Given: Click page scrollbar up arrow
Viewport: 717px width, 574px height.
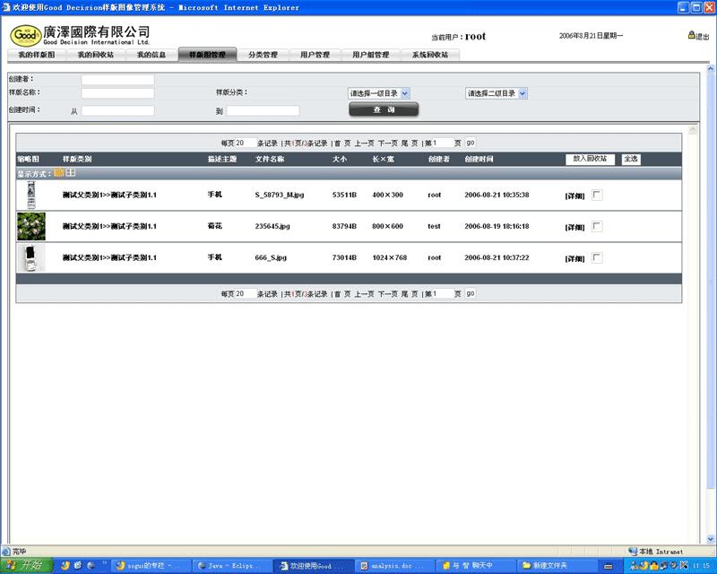Looking at the screenshot, I should click(x=711, y=69).
